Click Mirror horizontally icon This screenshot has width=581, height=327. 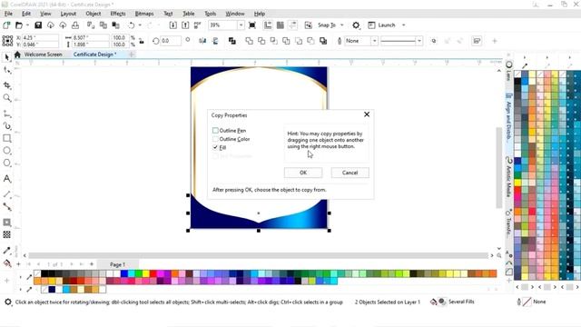(x=202, y=41)
